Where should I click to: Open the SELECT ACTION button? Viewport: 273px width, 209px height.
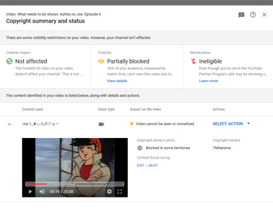pyautogui.click(x=227, y=124)
